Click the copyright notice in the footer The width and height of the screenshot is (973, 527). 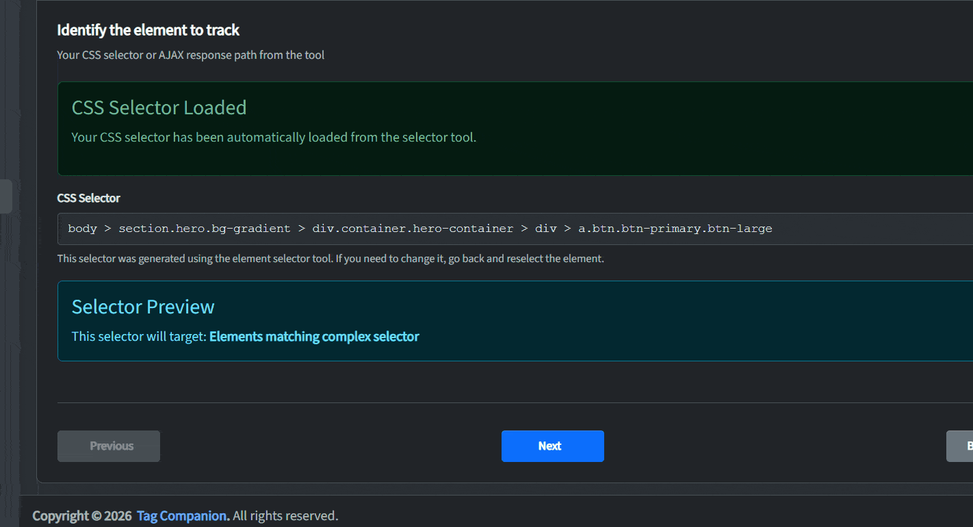coord(82,515)
